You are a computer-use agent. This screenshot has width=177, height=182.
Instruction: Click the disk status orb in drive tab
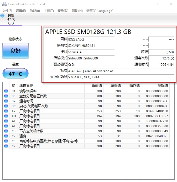3,16
